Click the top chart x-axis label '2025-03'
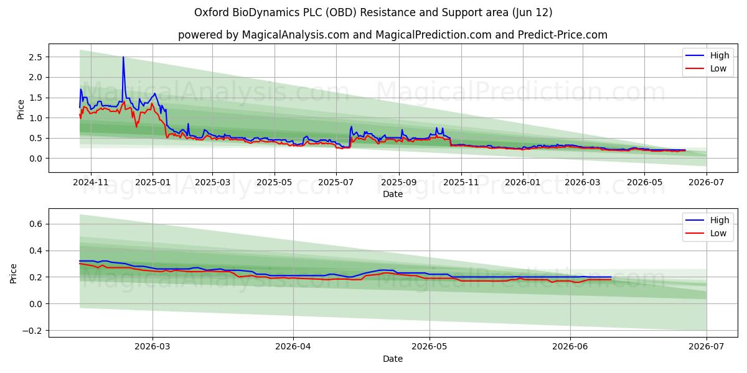 coord(212,182)
